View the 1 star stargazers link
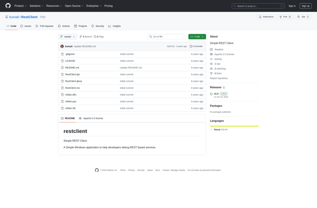The width and height of the screenshot is (317, 208). point(216,64)
